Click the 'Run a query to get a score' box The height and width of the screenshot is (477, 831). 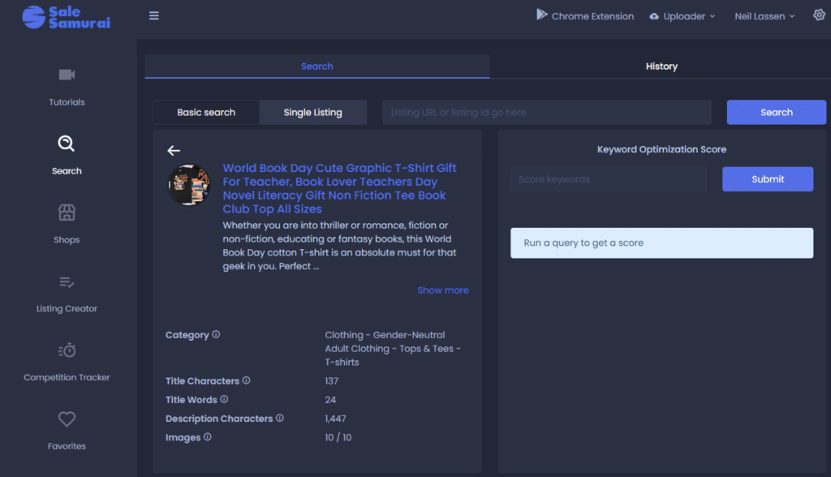click(x=661, y=243)
